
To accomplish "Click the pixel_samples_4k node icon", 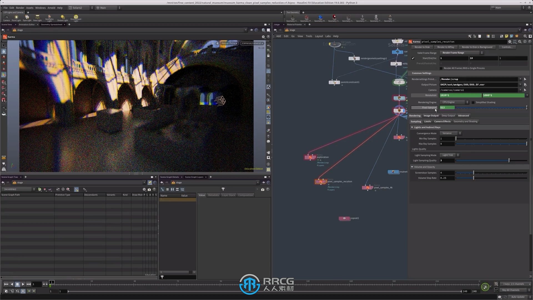I will click(368, 187).
